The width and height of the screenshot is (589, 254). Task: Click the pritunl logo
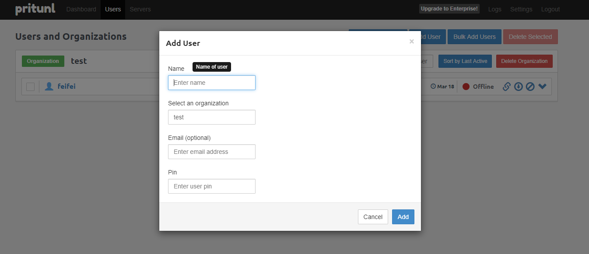tap(35, 9)
